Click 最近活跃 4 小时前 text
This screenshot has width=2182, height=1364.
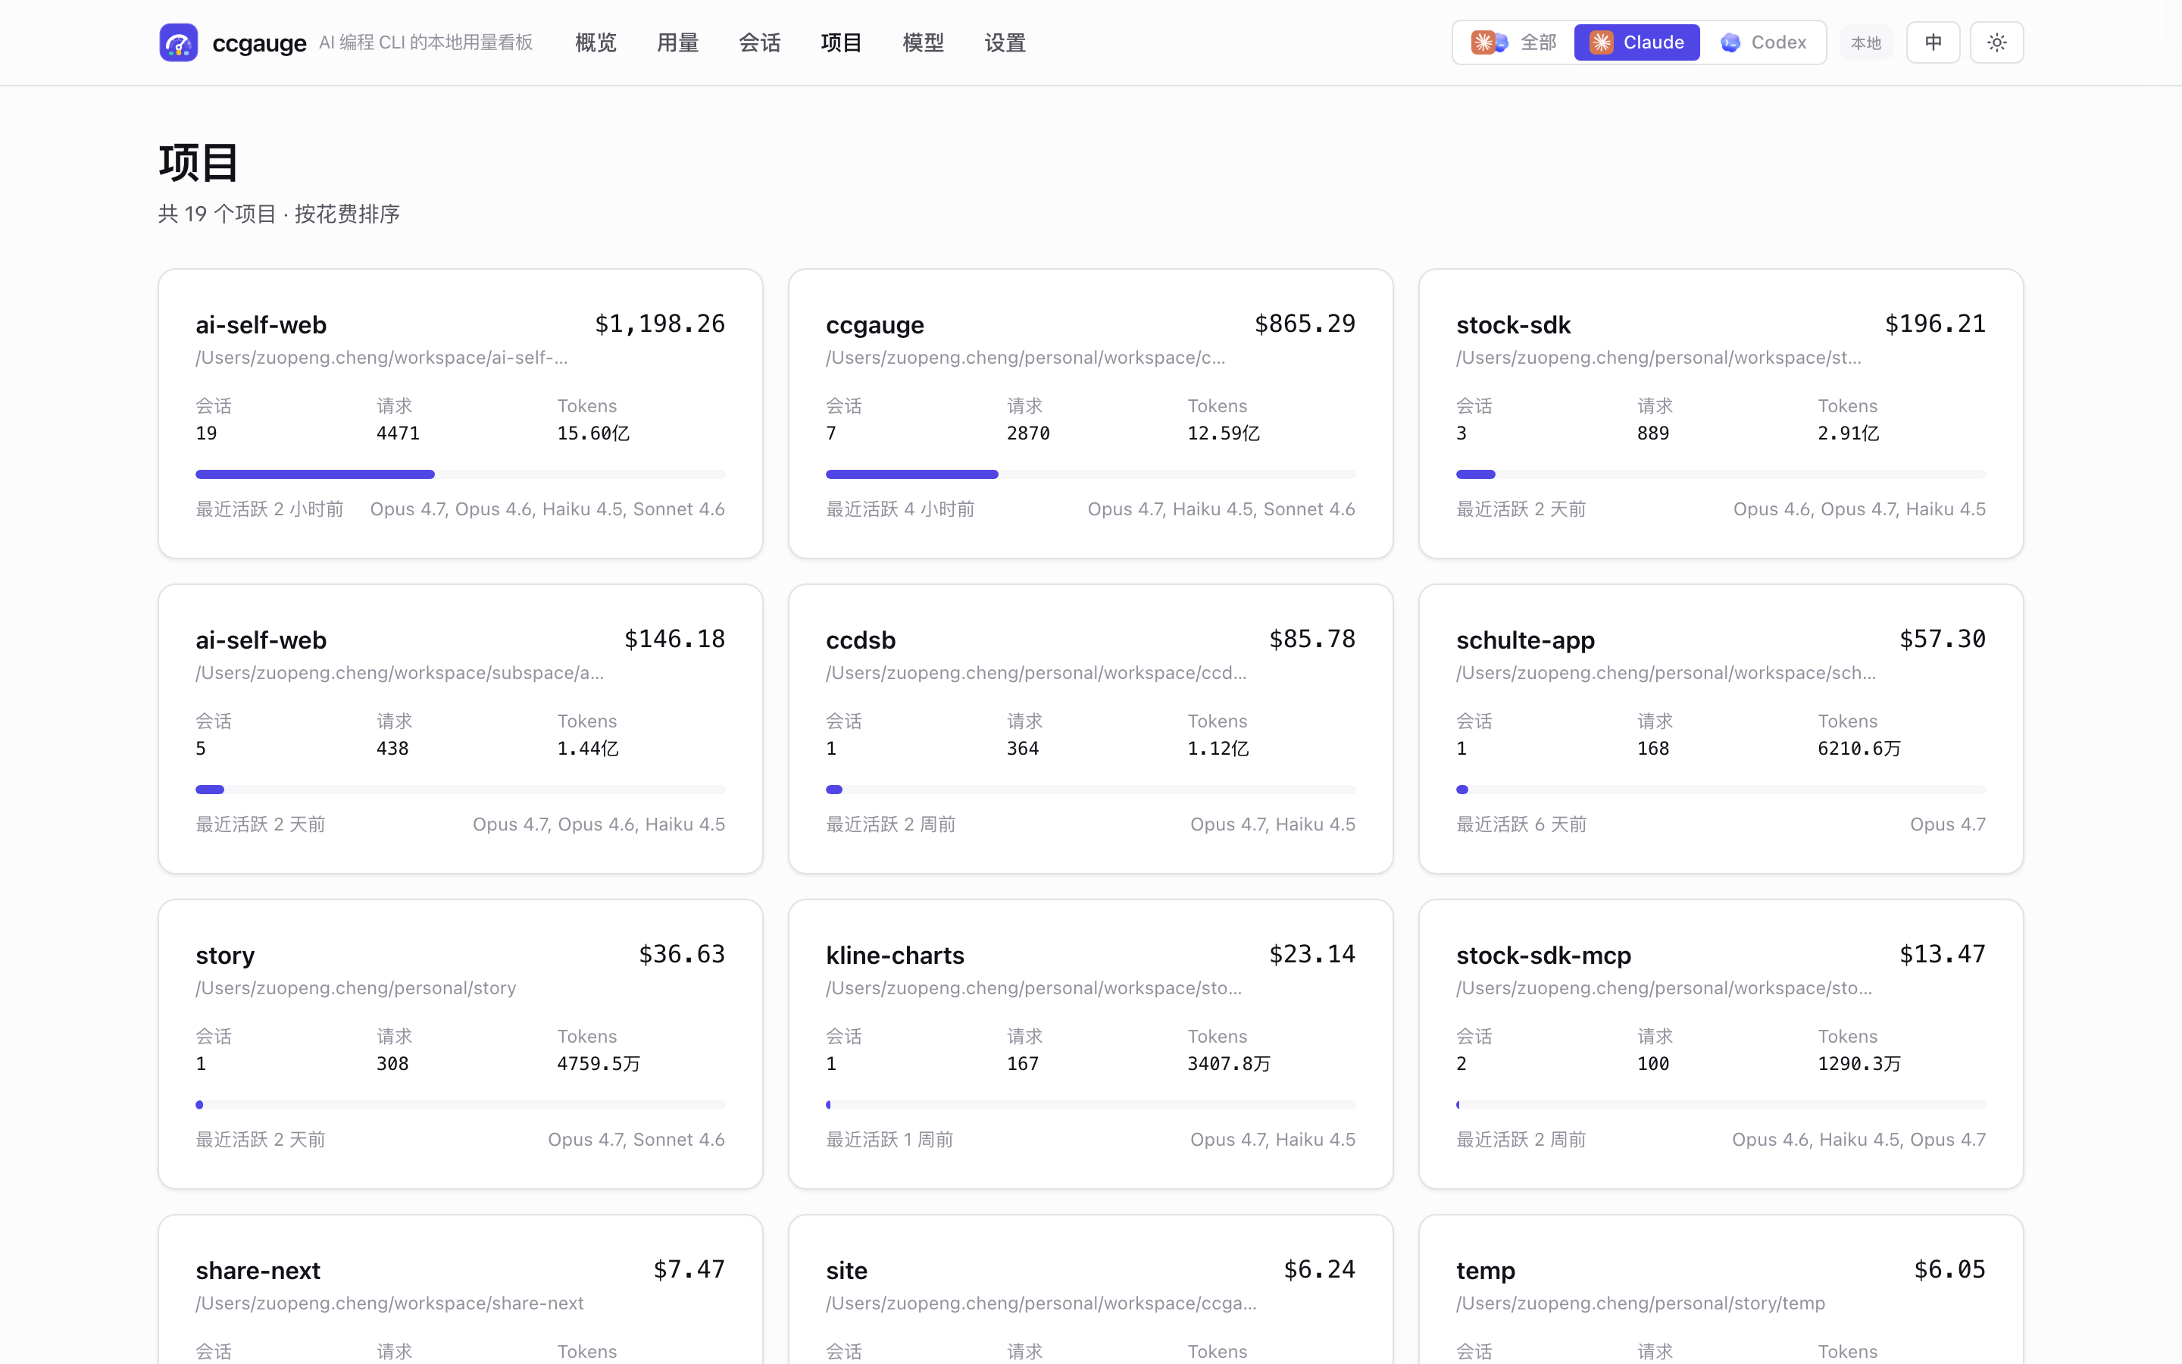click(x=900, y=508)
